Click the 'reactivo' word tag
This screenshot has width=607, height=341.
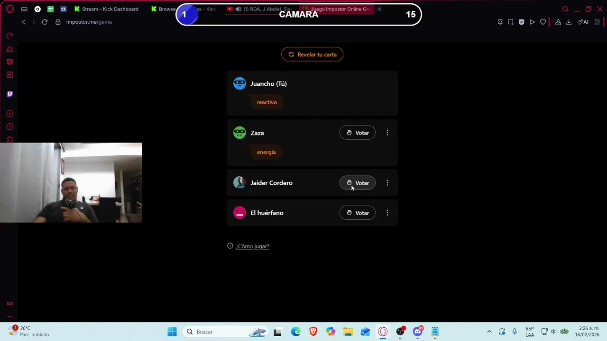click(267, 102)
